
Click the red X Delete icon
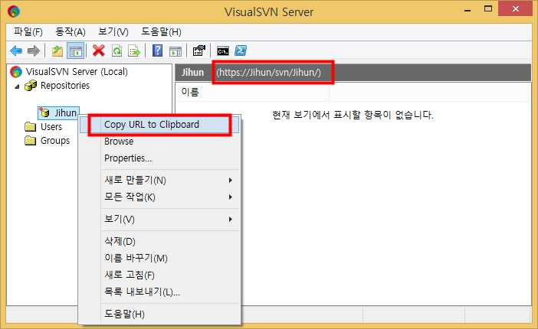[99, 51]
